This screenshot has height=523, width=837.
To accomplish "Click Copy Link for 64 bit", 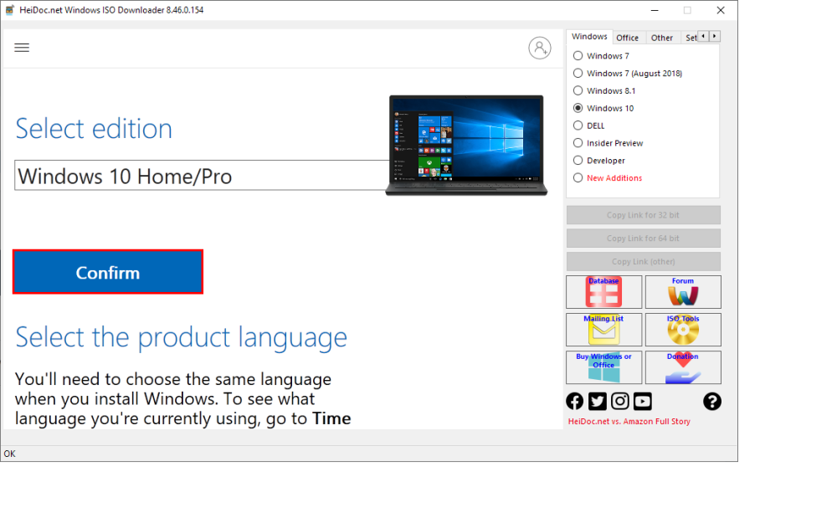I will (643, 238).
